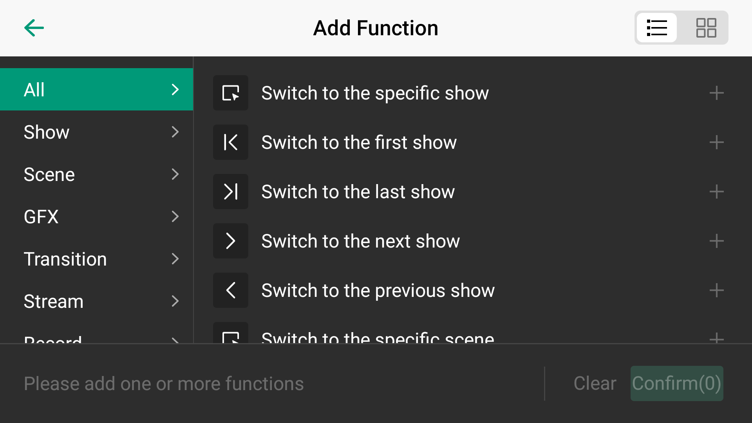
Task: Click the previous show arrow icon
Action: coord(231,290)
